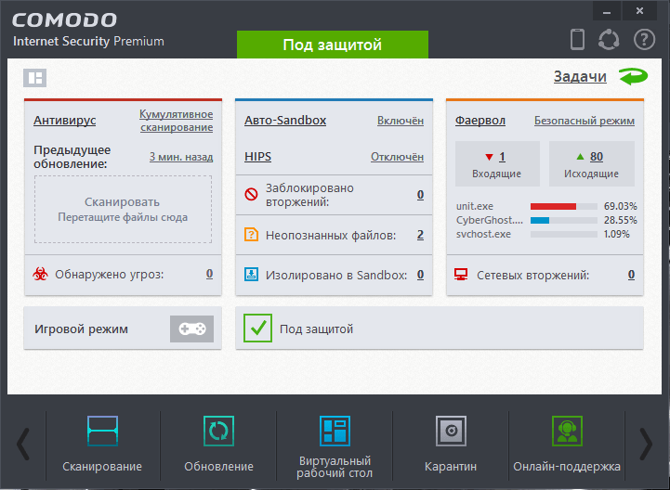Toggle Игровой режим gamepad switch
Screen dimensions: 670x490
pyautogui.click(x=191, y=329)
